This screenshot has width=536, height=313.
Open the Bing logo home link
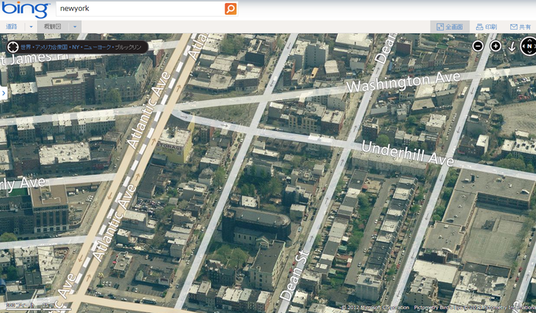pos(25,9)
